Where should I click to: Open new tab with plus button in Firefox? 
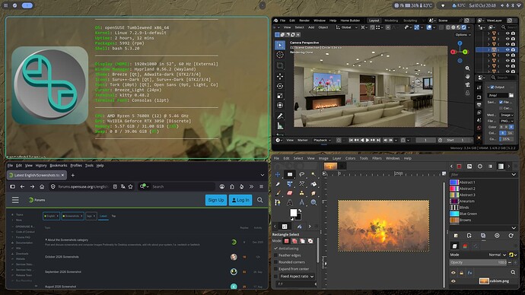(x=72, y=175)
